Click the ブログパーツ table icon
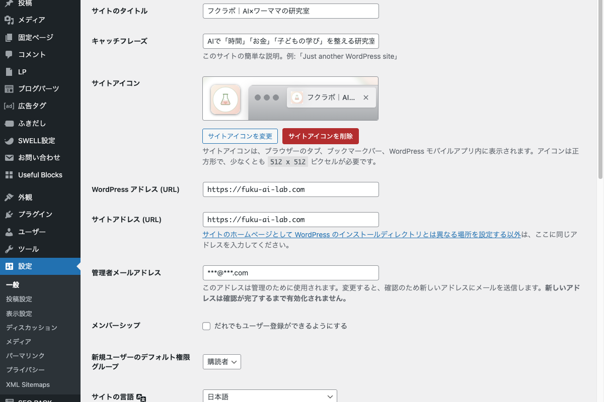Image resolution: width=604 pixels, height=402 pixels. [x=9, y=89]
